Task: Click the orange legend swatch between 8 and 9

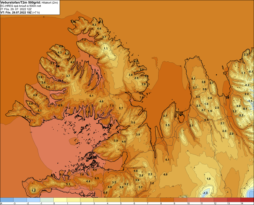Action: coord(167,200)
